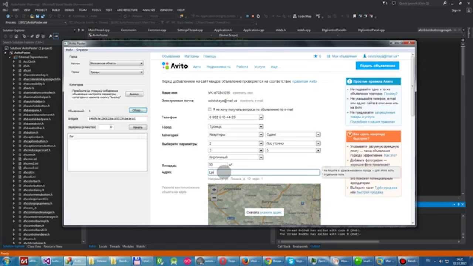
Task: Click the Начать button
Action: click(138, 127)
